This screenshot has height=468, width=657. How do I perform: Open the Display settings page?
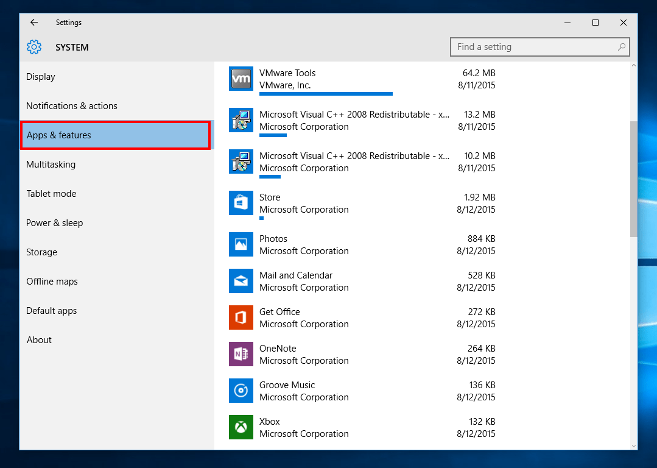click(x=41, y=77)
